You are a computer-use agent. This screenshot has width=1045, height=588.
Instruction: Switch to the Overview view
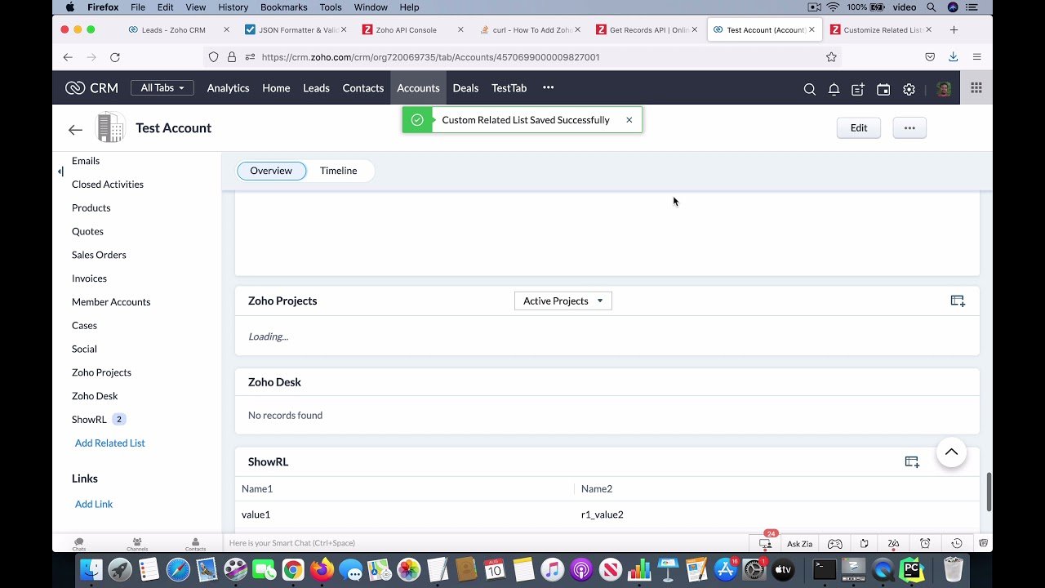[271, 171]
